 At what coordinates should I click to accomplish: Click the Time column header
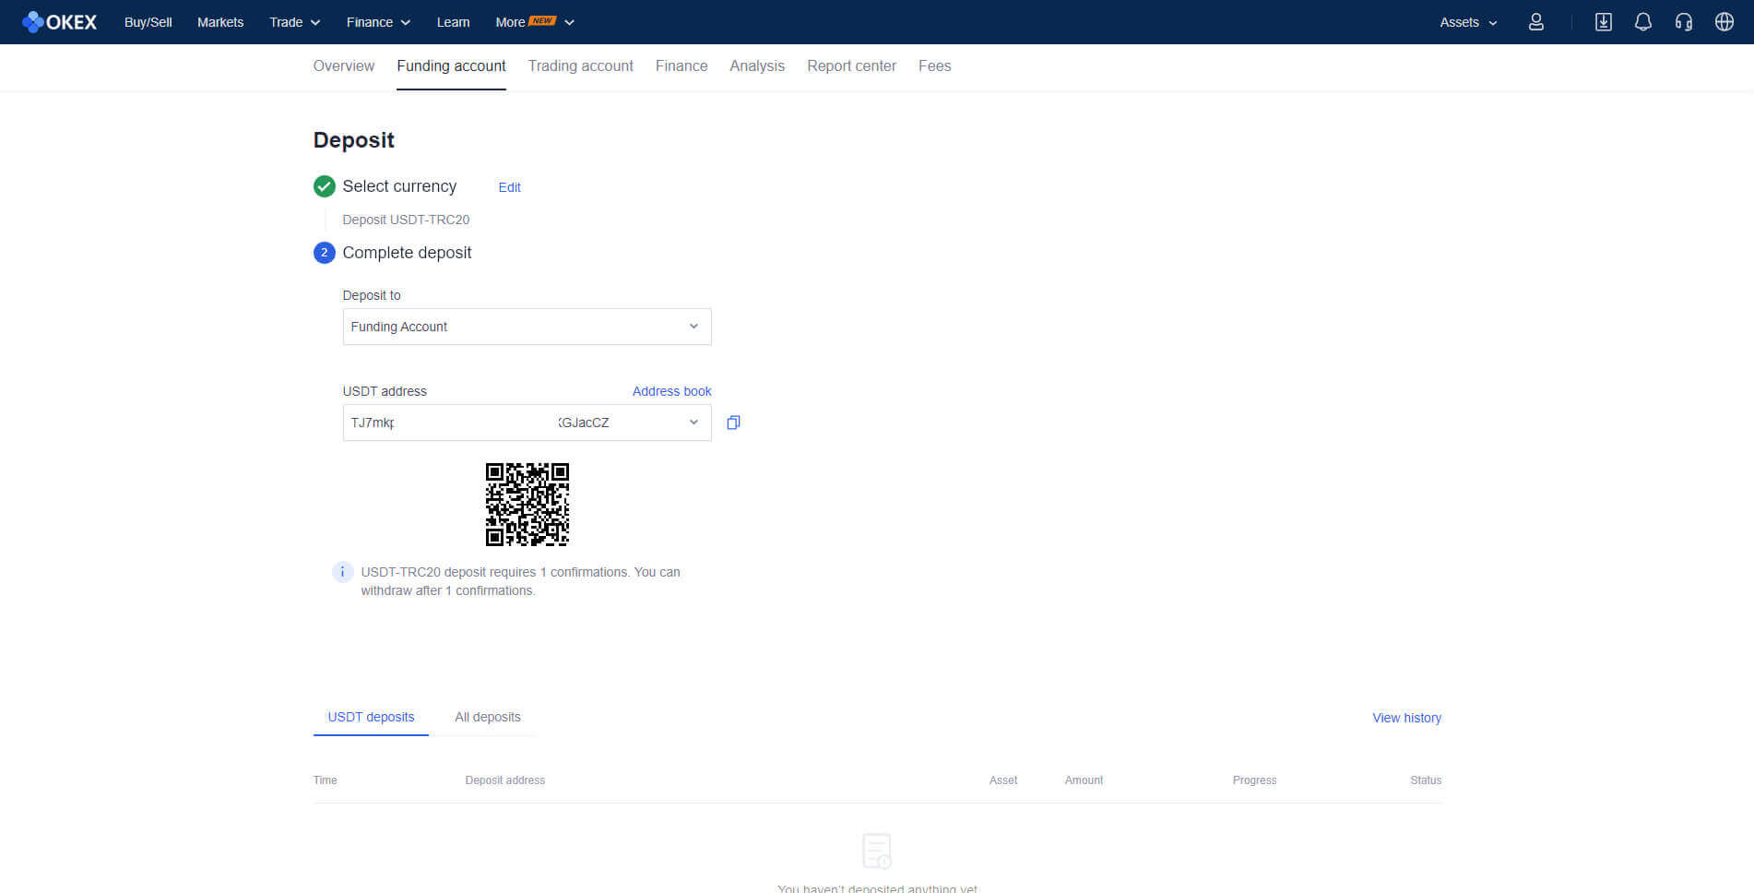325,780
